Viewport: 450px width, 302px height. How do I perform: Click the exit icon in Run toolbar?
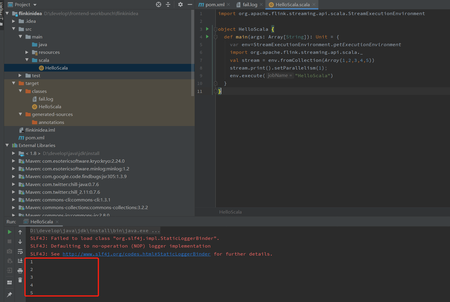[9, 270]
